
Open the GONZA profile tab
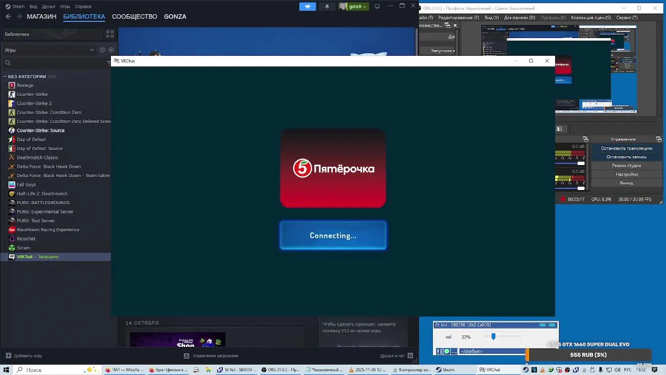[x=175, y=17]
